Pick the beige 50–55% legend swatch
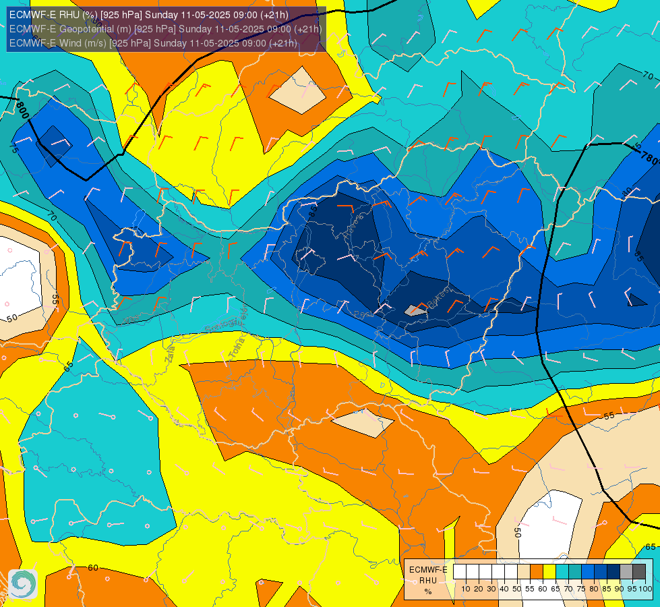This screenshot has width=660, height=607. [x=524, y=571]
